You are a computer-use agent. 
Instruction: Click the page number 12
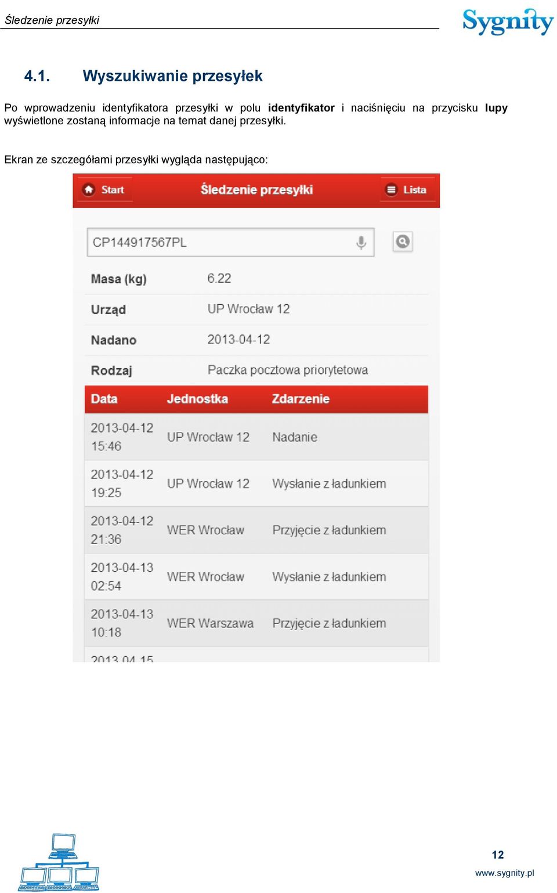point(498,855)
